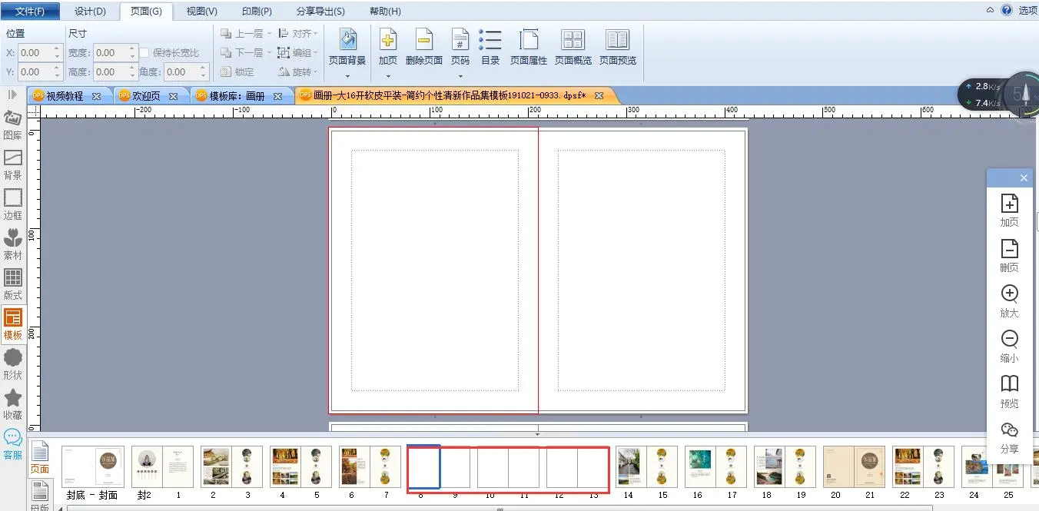This screenshot has height=511, width=1039.
Task: Close the 模板库: 画册 tab
Action: [x=278, y=96]
